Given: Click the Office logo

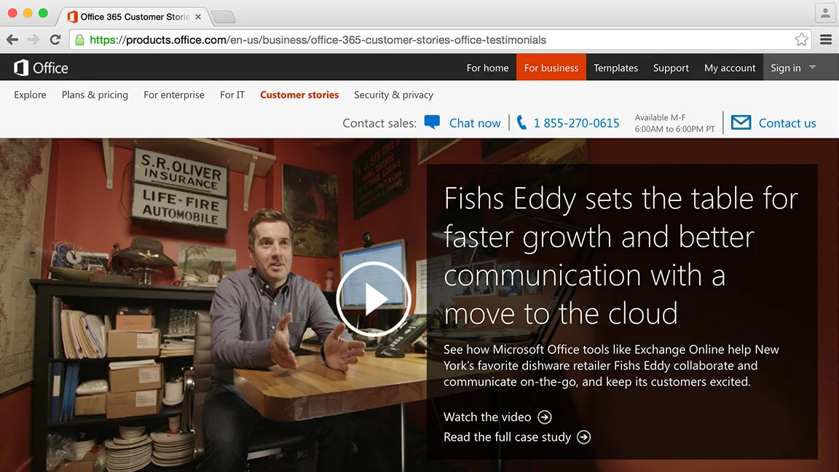Looking at the screenshot, I should tap(41, 68).
